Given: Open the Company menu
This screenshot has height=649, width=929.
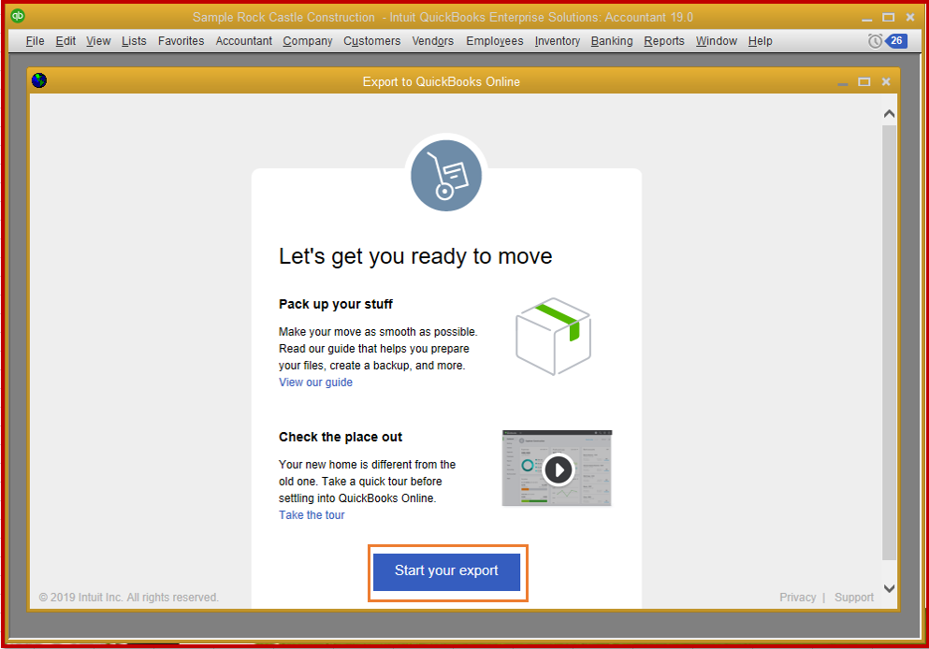Looking at the screenshot, I should [x=308, y=41].
